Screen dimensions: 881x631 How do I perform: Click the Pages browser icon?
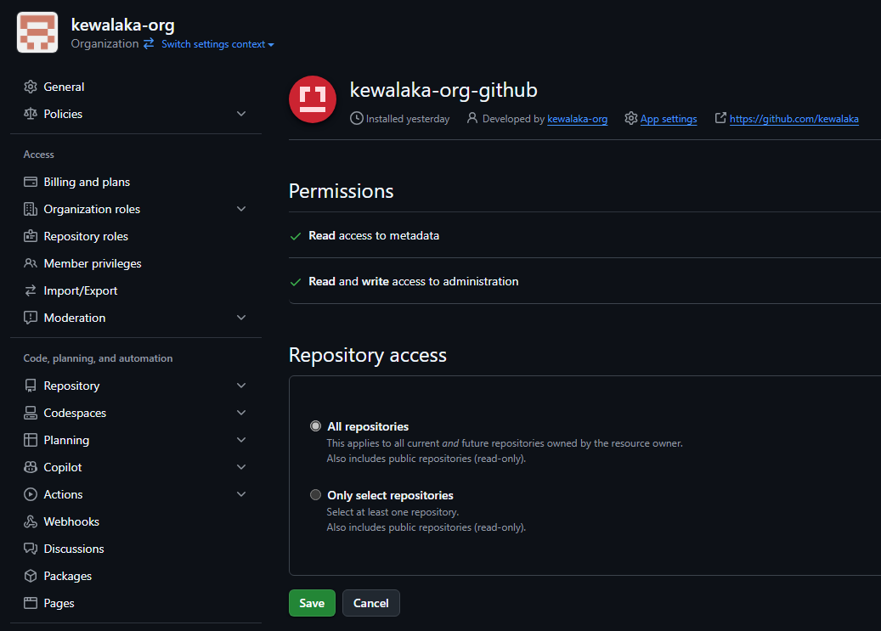[x=31, y=603]
